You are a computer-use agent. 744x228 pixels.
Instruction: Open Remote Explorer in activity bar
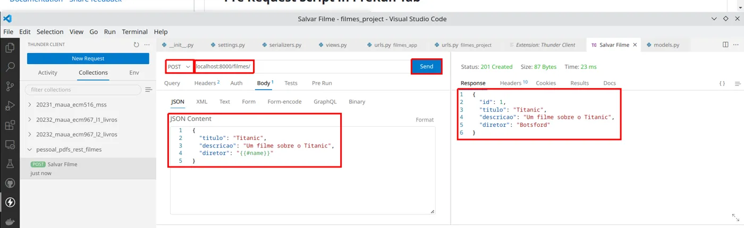tap(10, 144)
